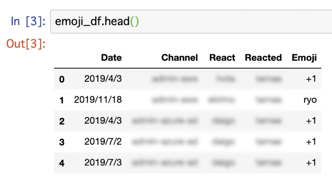This screenshot has width=332, height=181.
Task: Click the Date column header
Action: pyautogui.click(x=111, y=57)
